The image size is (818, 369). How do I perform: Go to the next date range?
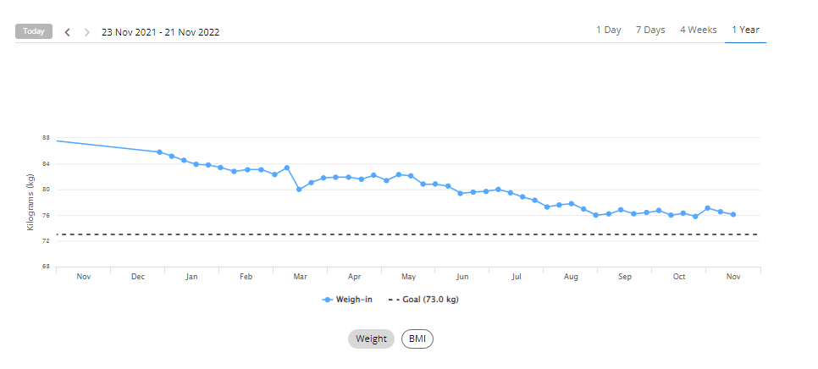(x=86, y=32)
